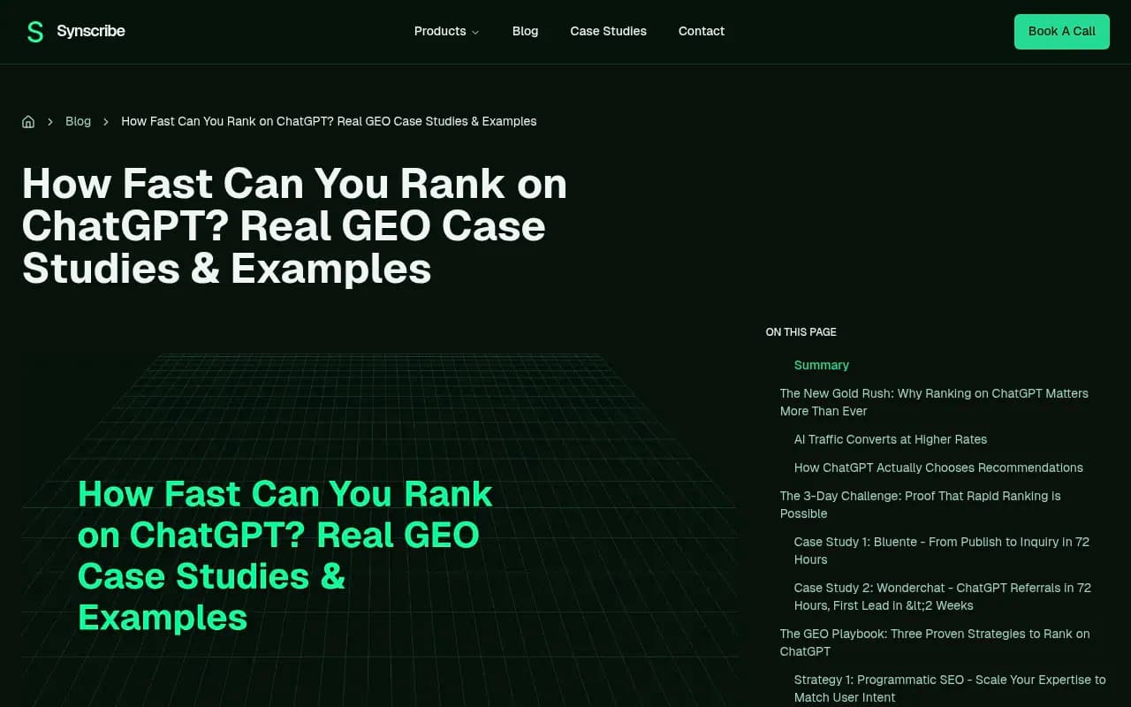Select Case Studies in the navigation bar

[x=608, y=31]
